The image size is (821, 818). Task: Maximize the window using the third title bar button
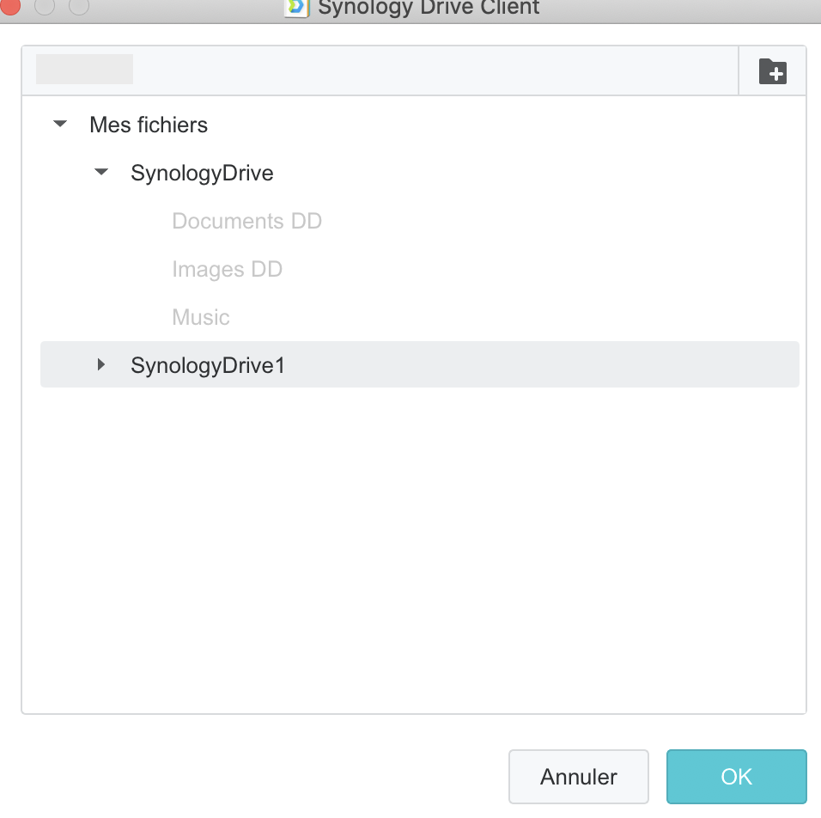(78, 6)
